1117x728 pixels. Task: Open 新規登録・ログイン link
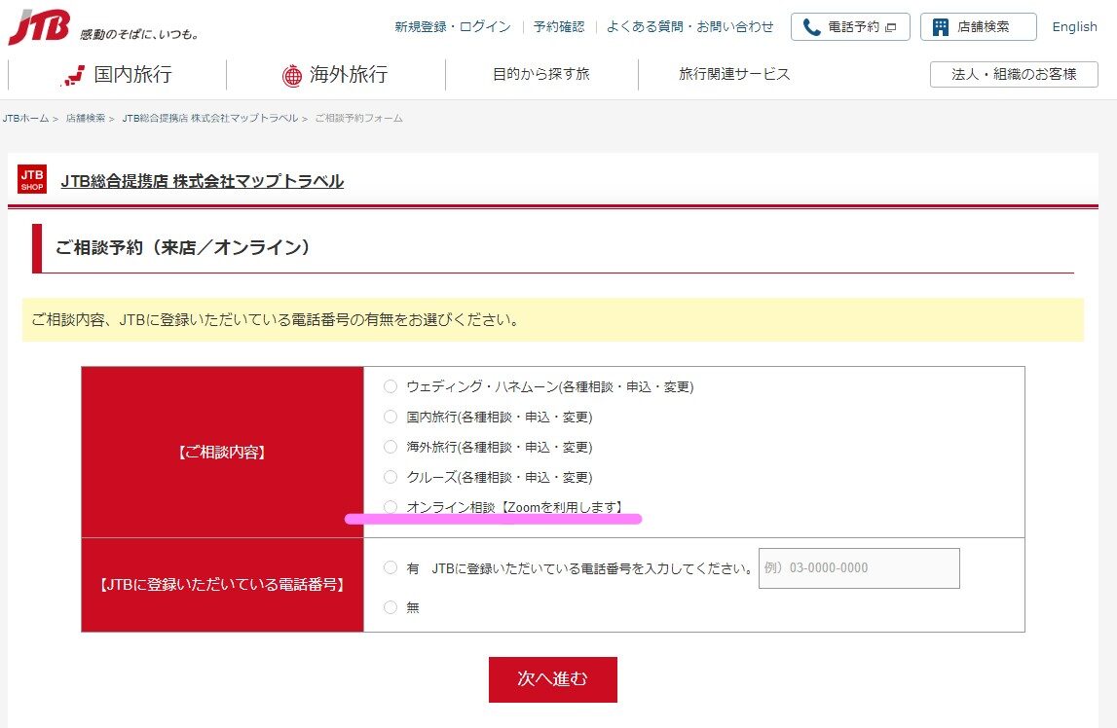[x=452, y=27]
